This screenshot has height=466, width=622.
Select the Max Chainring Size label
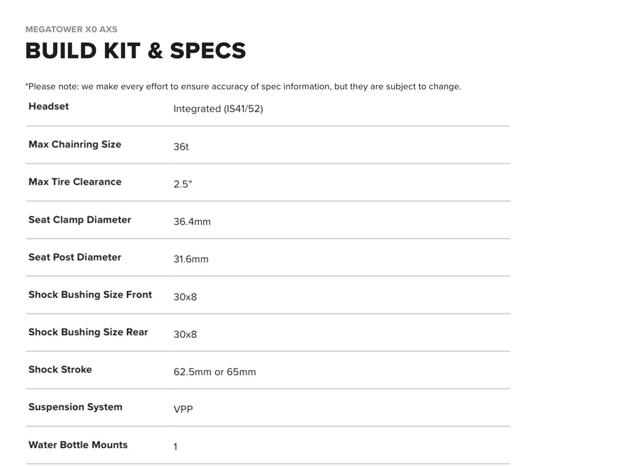click(75, 144)
